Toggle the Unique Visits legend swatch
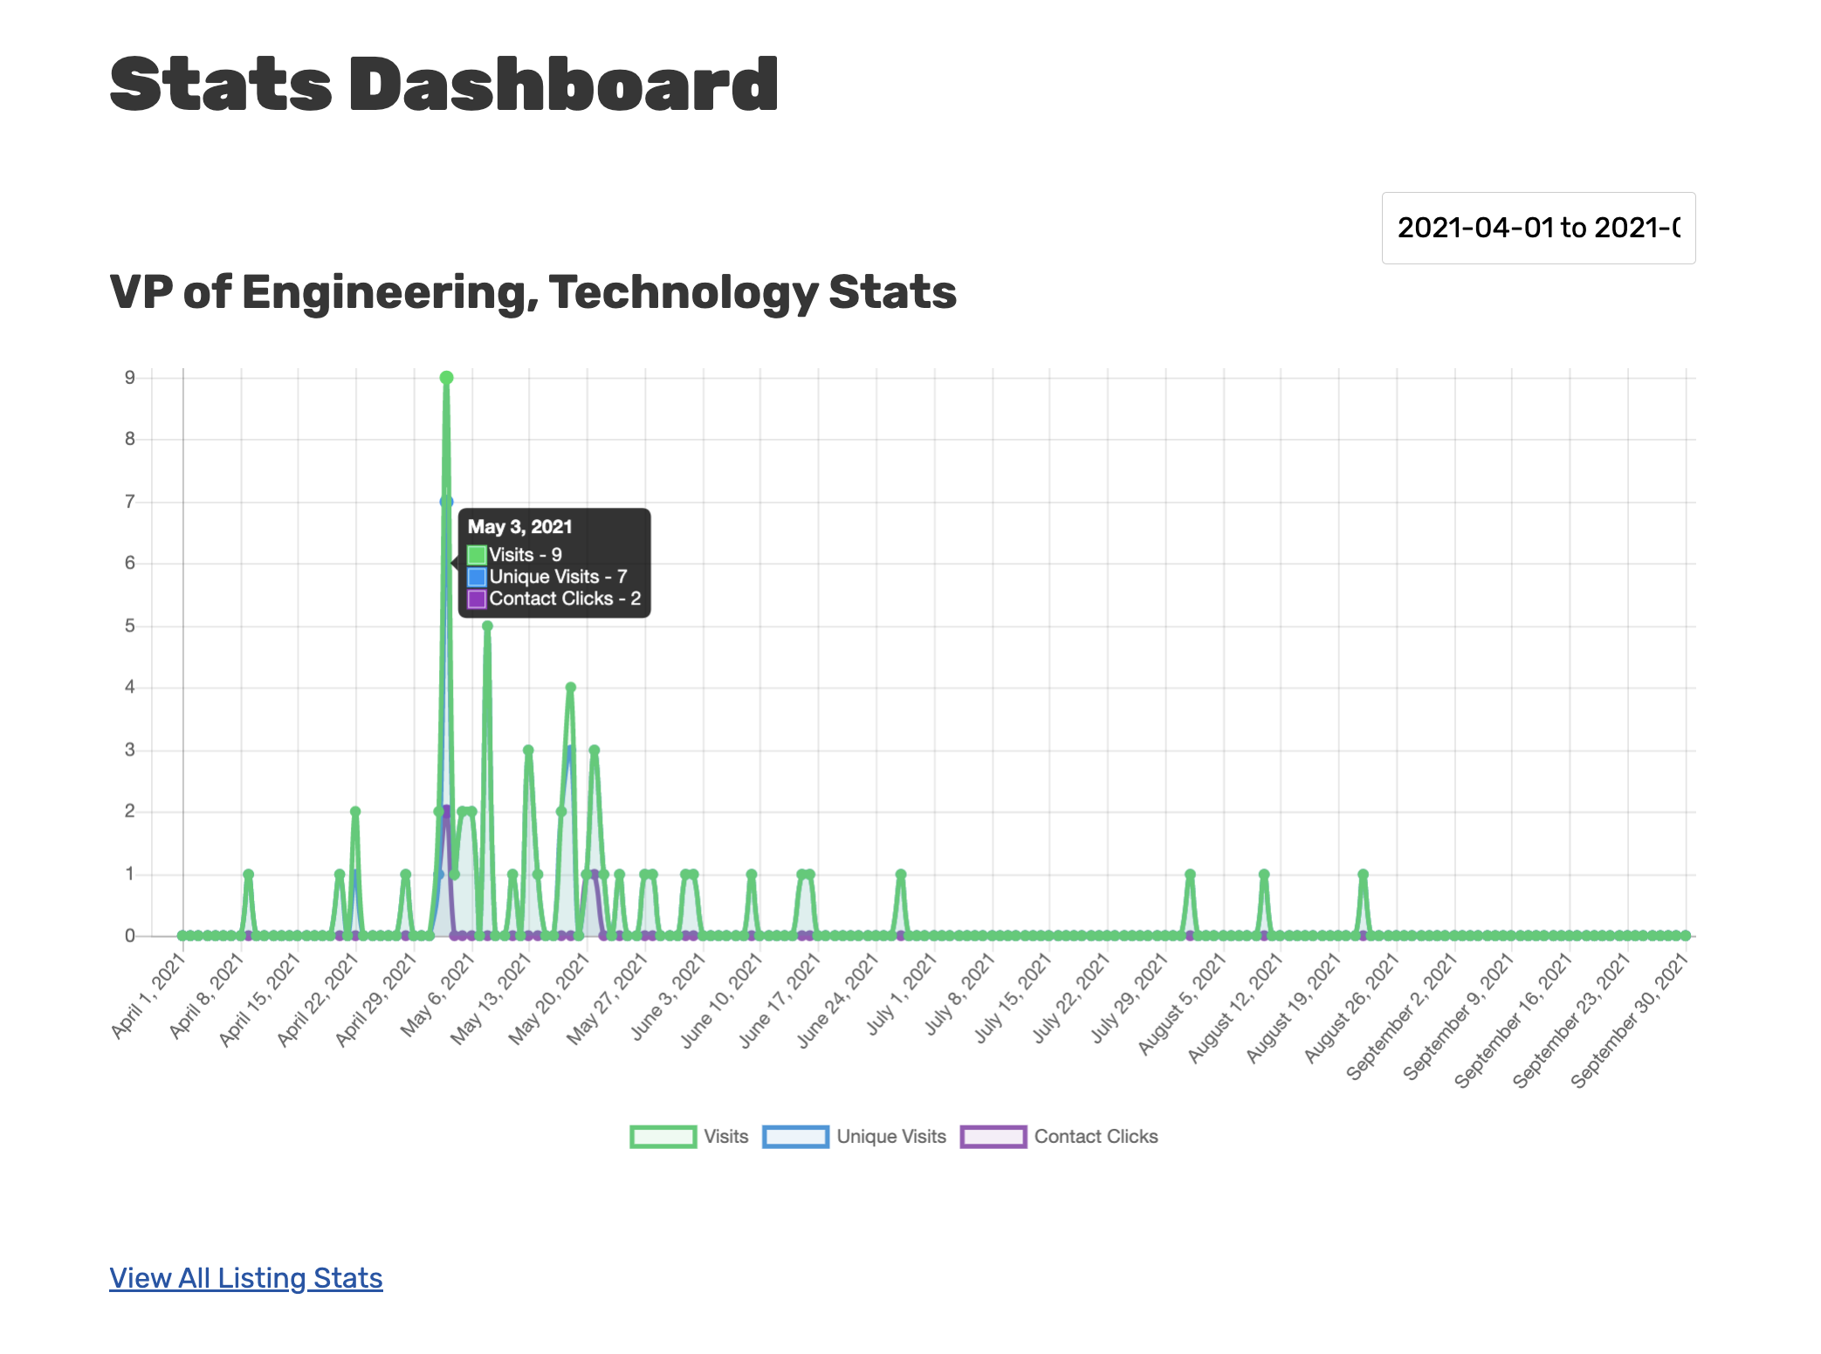Viewport: 1821px width, 1354px height. [x=795, y=1137]
